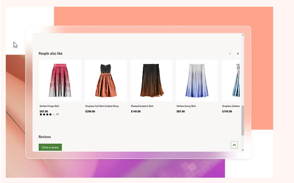Click the $280.00 price
Screen dimensions: 294x183
tap(90, 111)
